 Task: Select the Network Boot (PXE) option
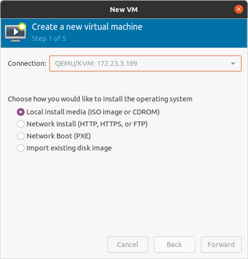(21, 136)
